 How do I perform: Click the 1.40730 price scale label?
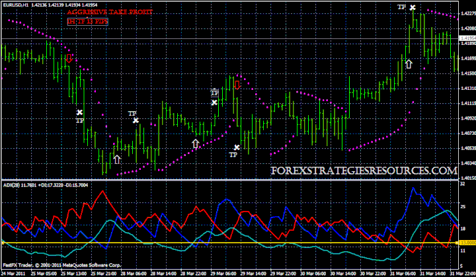[468, 133]
